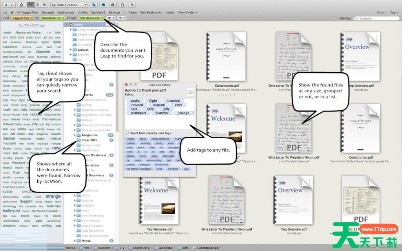Click the 'testImport' tag in tag cloud
This screenshot has height=251, width=402.
coord(11,211)
